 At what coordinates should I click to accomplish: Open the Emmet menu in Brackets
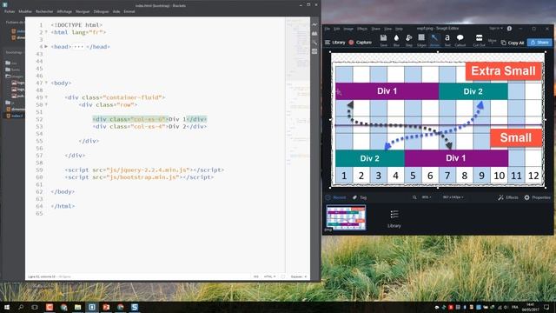(x=129, y=11)
